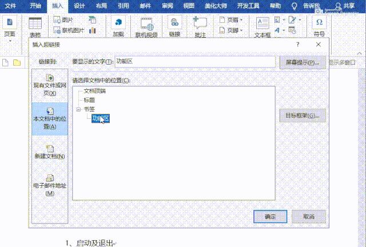
Task: Close the Insert Hyperlink dialog
Action: pos(319,45)
